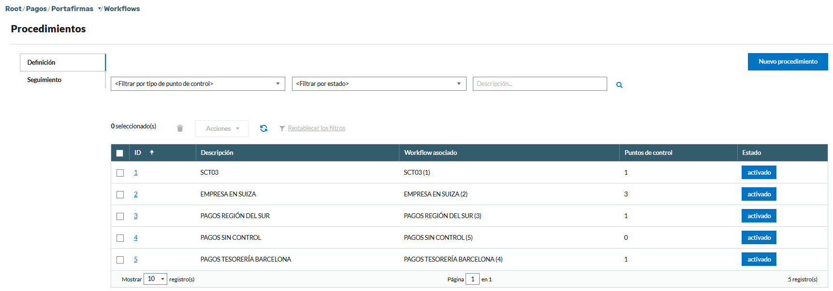Click the Descripción search input field
The height and width of the screenshot is (291, 833).
540,84
